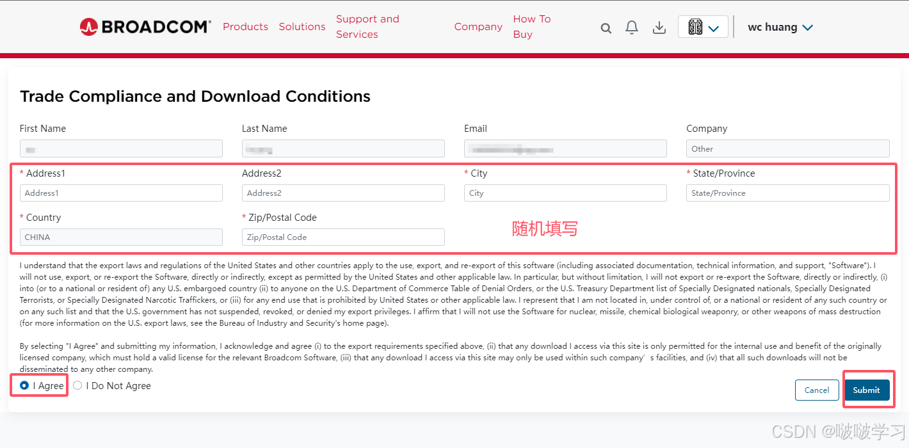Open the Products menu
The height and width of the screenshot is (448, 909).
coord(245,27)
